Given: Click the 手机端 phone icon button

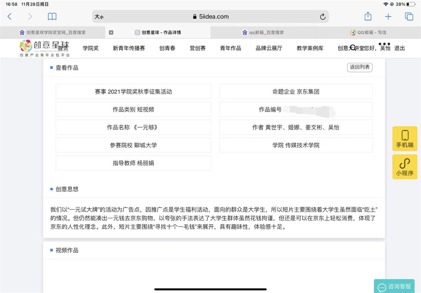Looking at the screenshot, I should pos(405,139).
